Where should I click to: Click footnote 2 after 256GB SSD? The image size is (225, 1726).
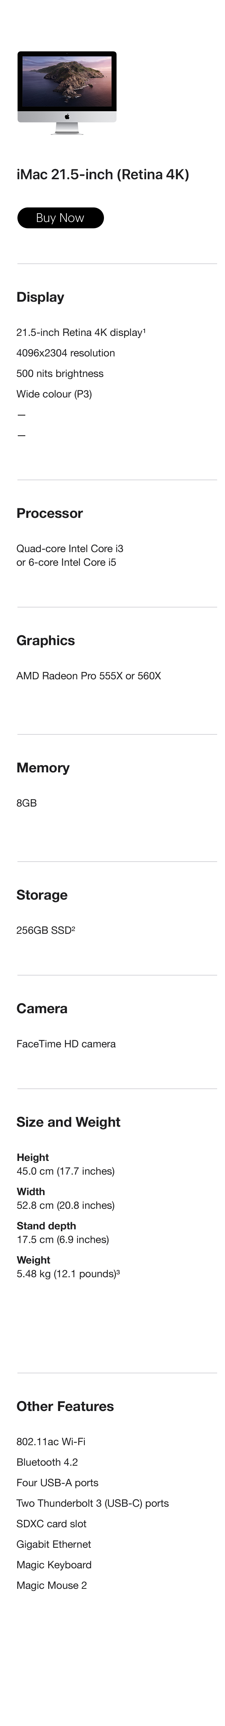pyautogui.click(x=73, y=929)
